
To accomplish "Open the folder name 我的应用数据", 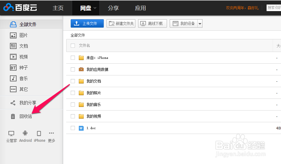I will (x=97, y=69).
